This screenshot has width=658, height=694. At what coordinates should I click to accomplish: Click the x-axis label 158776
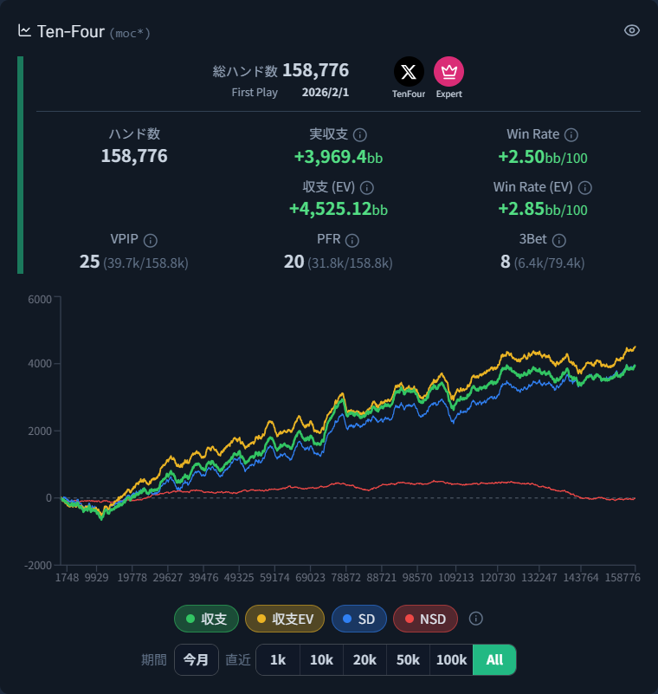(x=623, y=578)
